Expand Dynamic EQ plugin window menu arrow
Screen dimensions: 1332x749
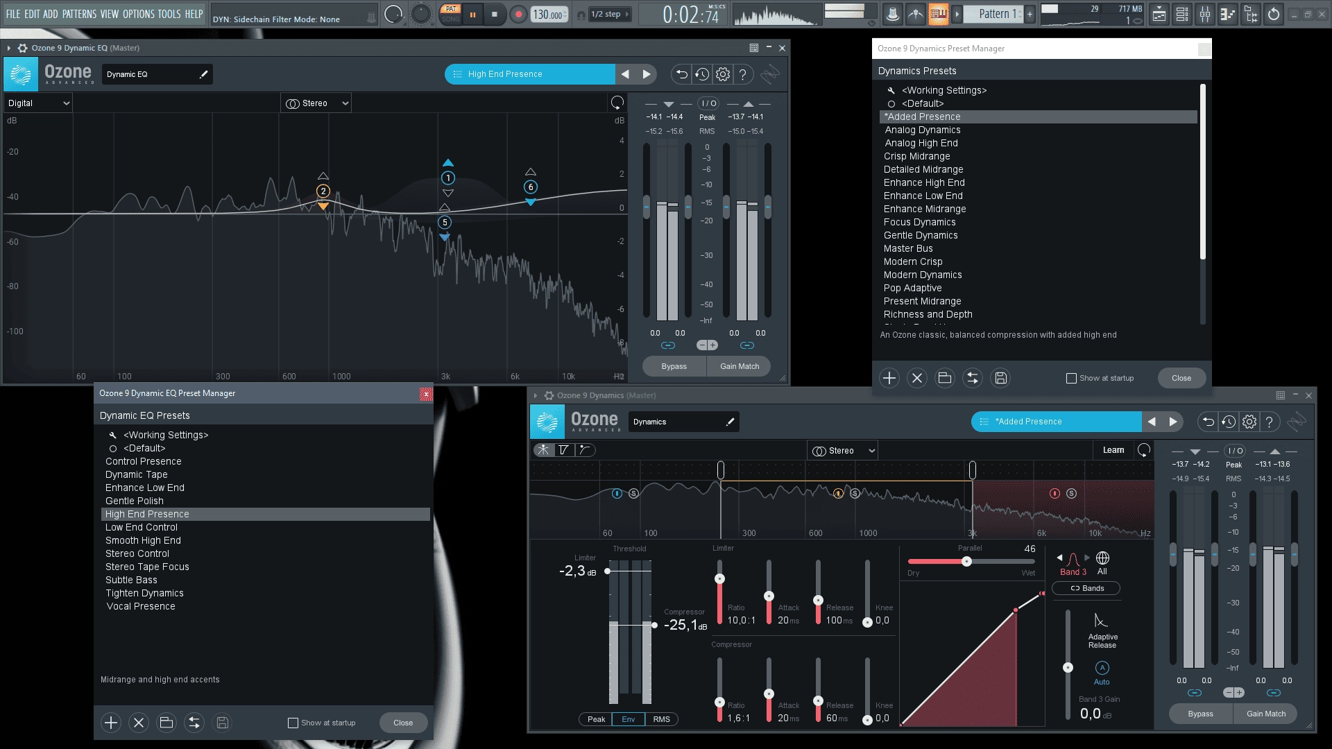(9, 48)
